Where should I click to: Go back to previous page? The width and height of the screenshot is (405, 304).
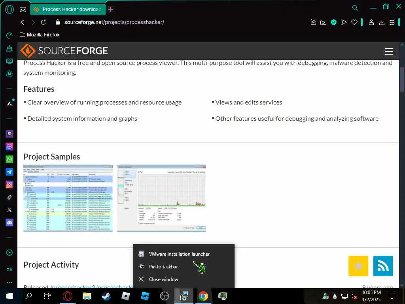click(23, 22)
